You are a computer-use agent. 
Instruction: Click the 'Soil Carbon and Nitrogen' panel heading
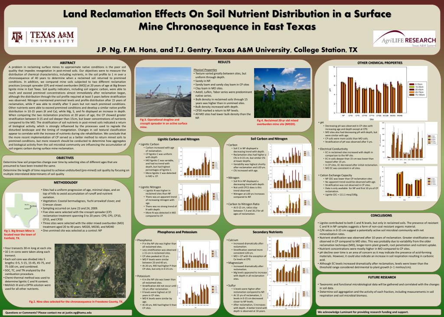tap(269, 139)
